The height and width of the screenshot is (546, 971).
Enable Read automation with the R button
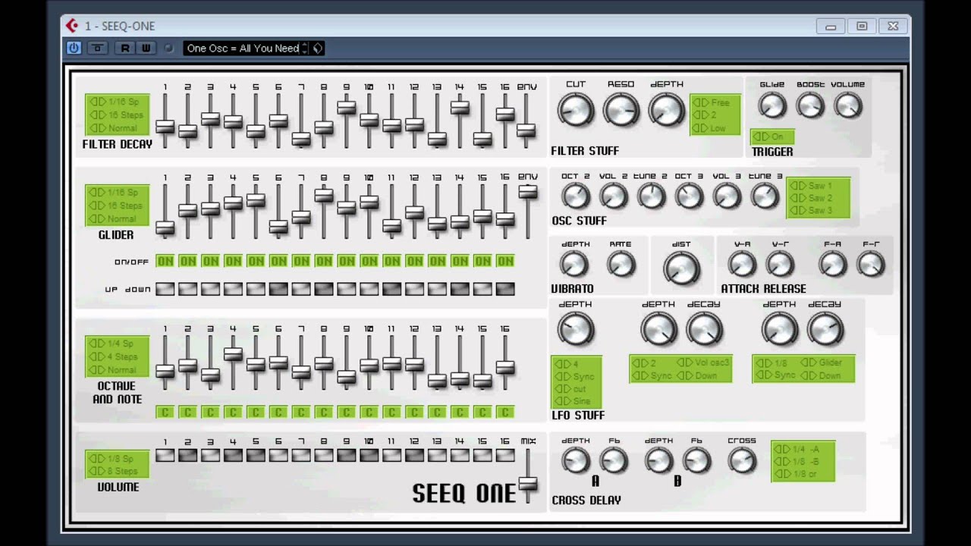[125, 48]
